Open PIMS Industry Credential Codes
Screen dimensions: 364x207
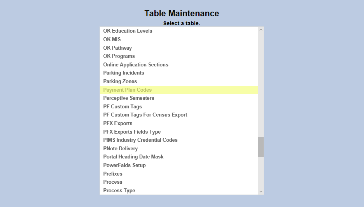140,140
